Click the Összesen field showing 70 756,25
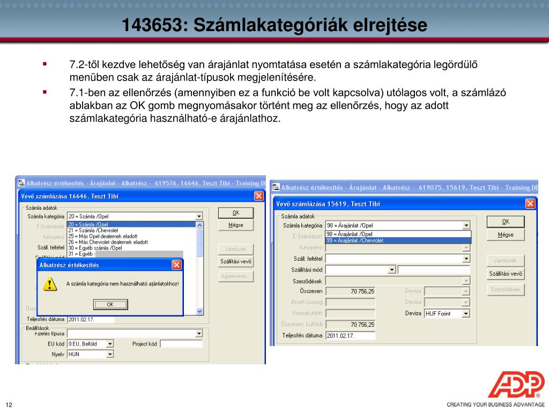Image resolution: width=549 pixels, height=412 pixels. [351, 291]
